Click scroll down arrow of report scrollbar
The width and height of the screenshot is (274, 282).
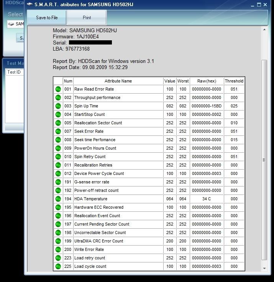pyautogui.click(x=264, y=269)
